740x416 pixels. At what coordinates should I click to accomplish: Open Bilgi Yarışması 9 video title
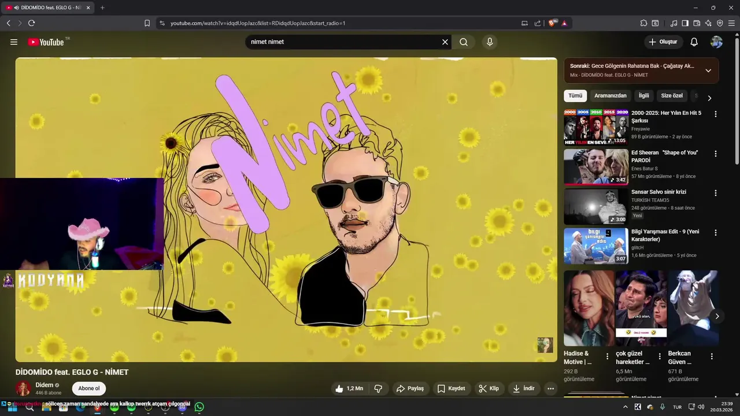pyautogui.click(x=665, y=235)
